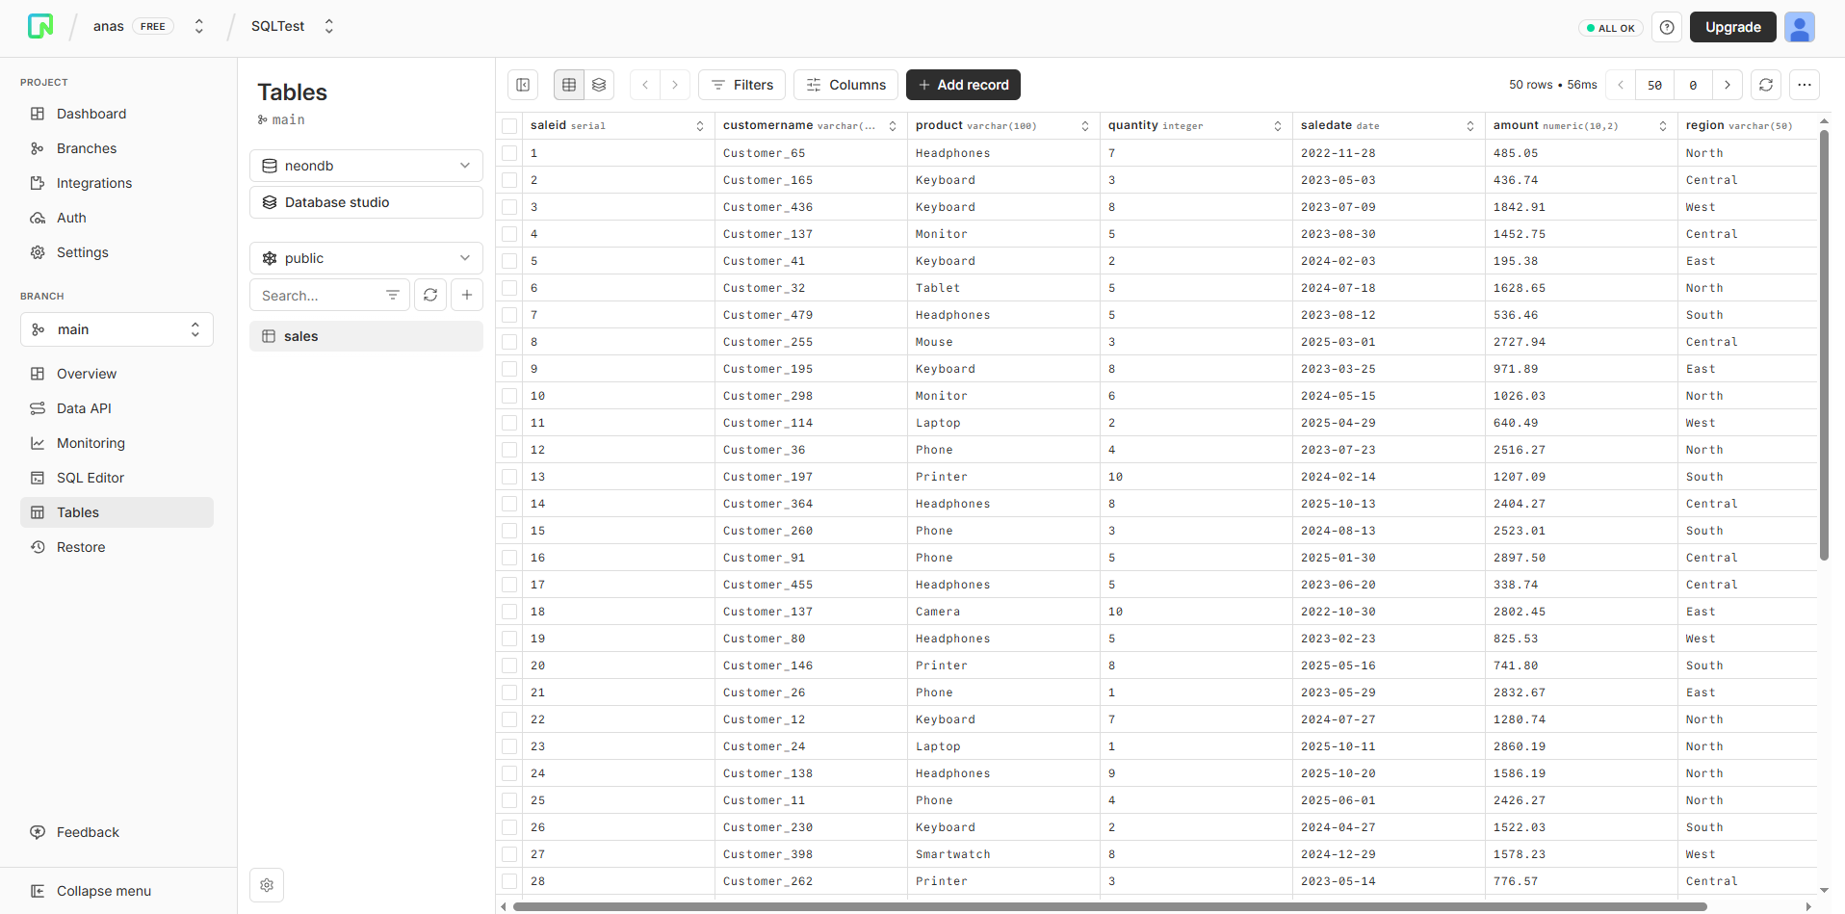Go to Monitoring in the sidebar
The height and width of the screenshot is (914, 1845).
[91, 443]
